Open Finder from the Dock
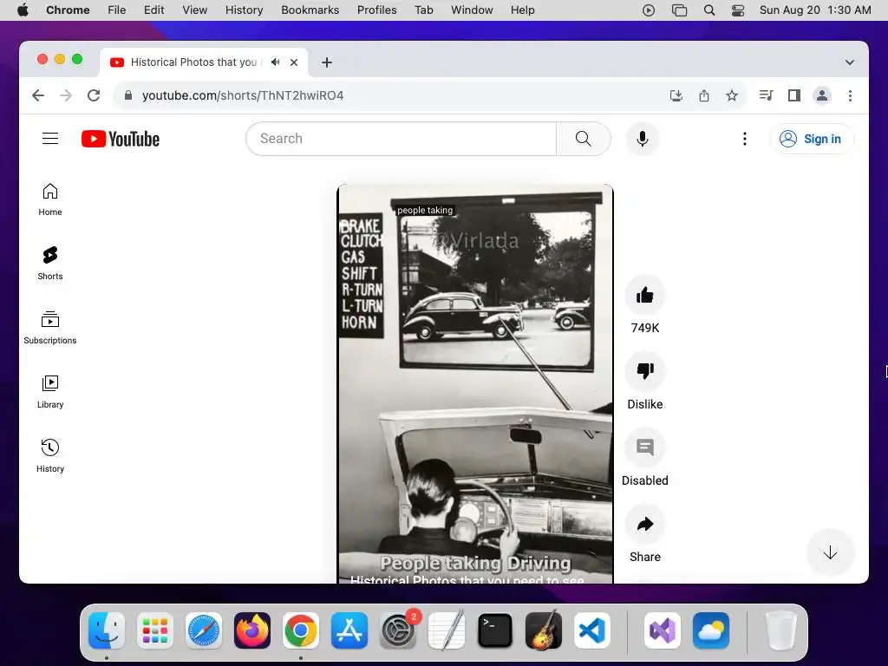 [107, 630]
